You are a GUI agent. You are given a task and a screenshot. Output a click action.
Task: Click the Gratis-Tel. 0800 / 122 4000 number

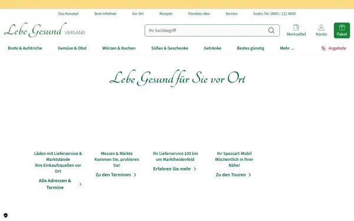pos(274,14)
